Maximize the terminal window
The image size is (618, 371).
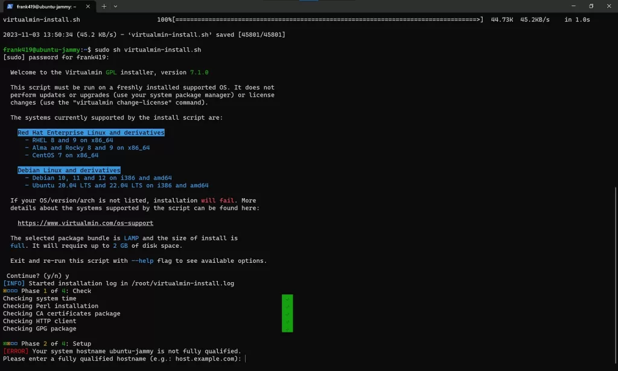coord(591,6)
